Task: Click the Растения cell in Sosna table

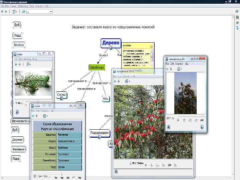Action: click(69, 135)
